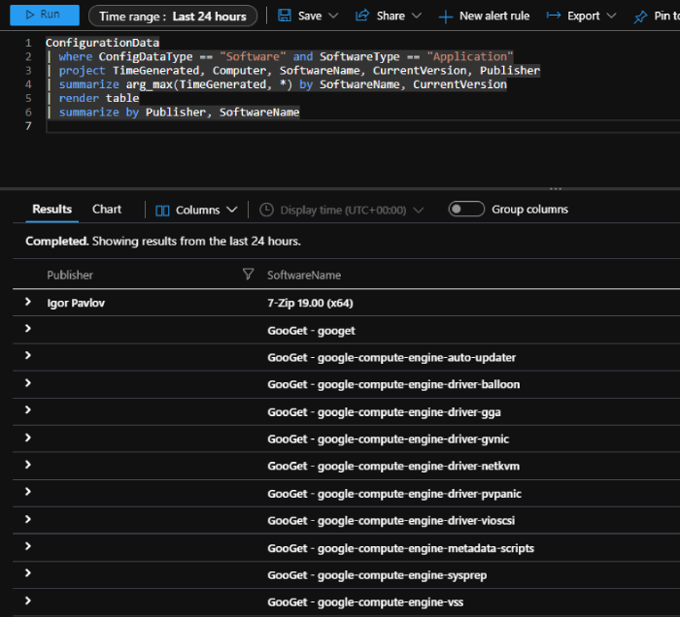Click the Columns layout icon
680x617 pixels.
(162, 210)
